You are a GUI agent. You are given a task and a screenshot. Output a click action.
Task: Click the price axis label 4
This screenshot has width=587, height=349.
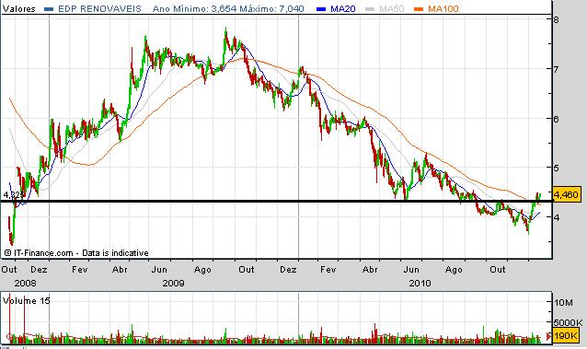[x=557, y=217]
